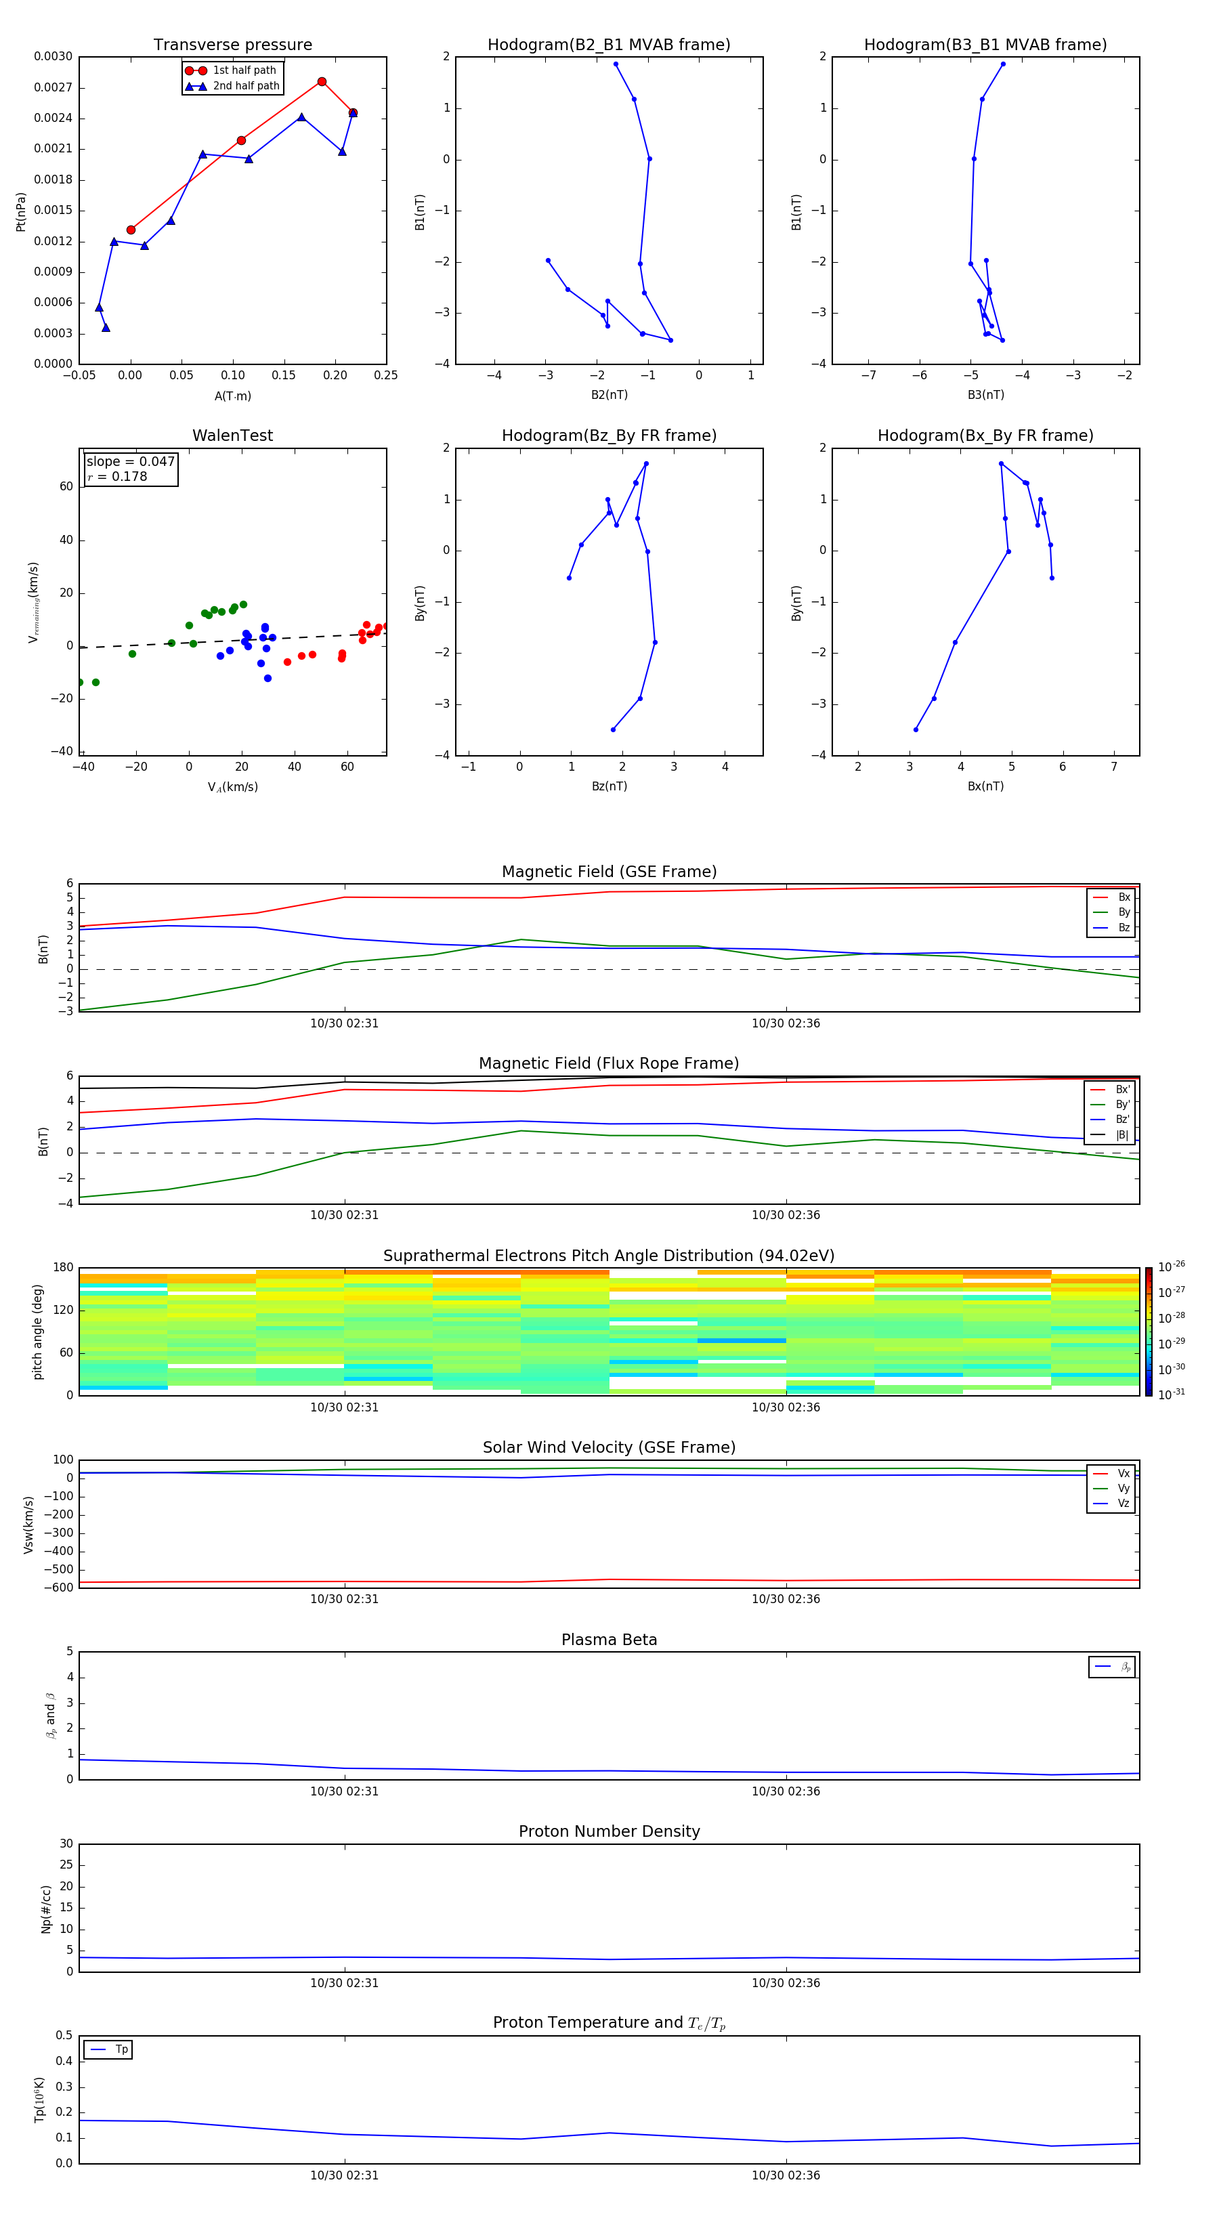Image resolution: width=1219 pixels, height=2235 pixels.
Task: Click 'Vy' in solar wind legend
Action: point(1111,1489)
